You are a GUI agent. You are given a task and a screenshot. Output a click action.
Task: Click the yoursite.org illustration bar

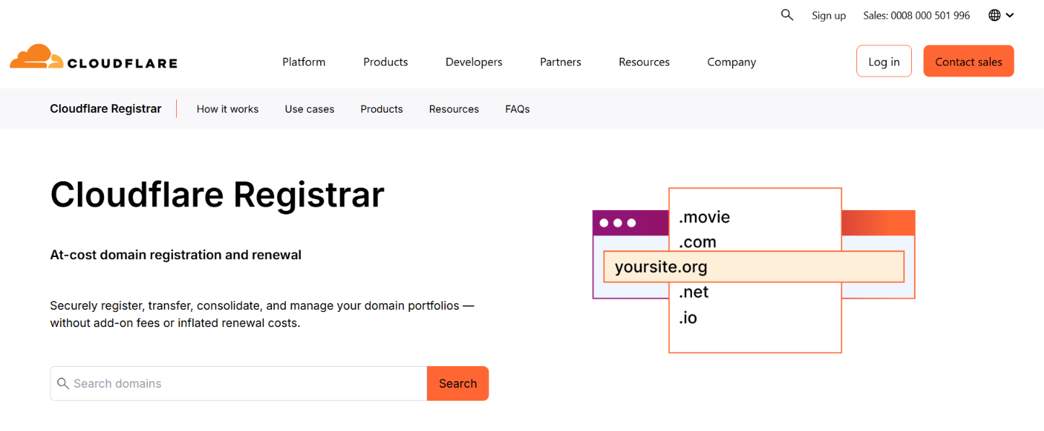point(753,266)
